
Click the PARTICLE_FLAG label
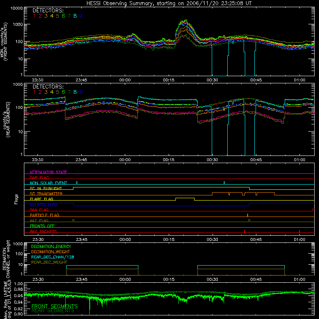pyautogui.click(x=45, y=215)
